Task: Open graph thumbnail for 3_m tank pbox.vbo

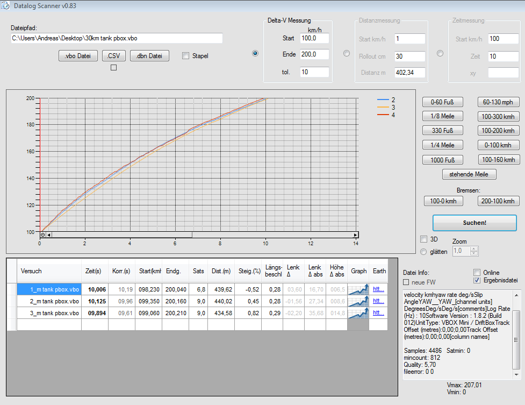Action: (x=358, y=313)
